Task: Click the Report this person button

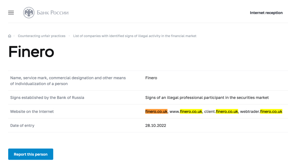Action: pos(31,154)
